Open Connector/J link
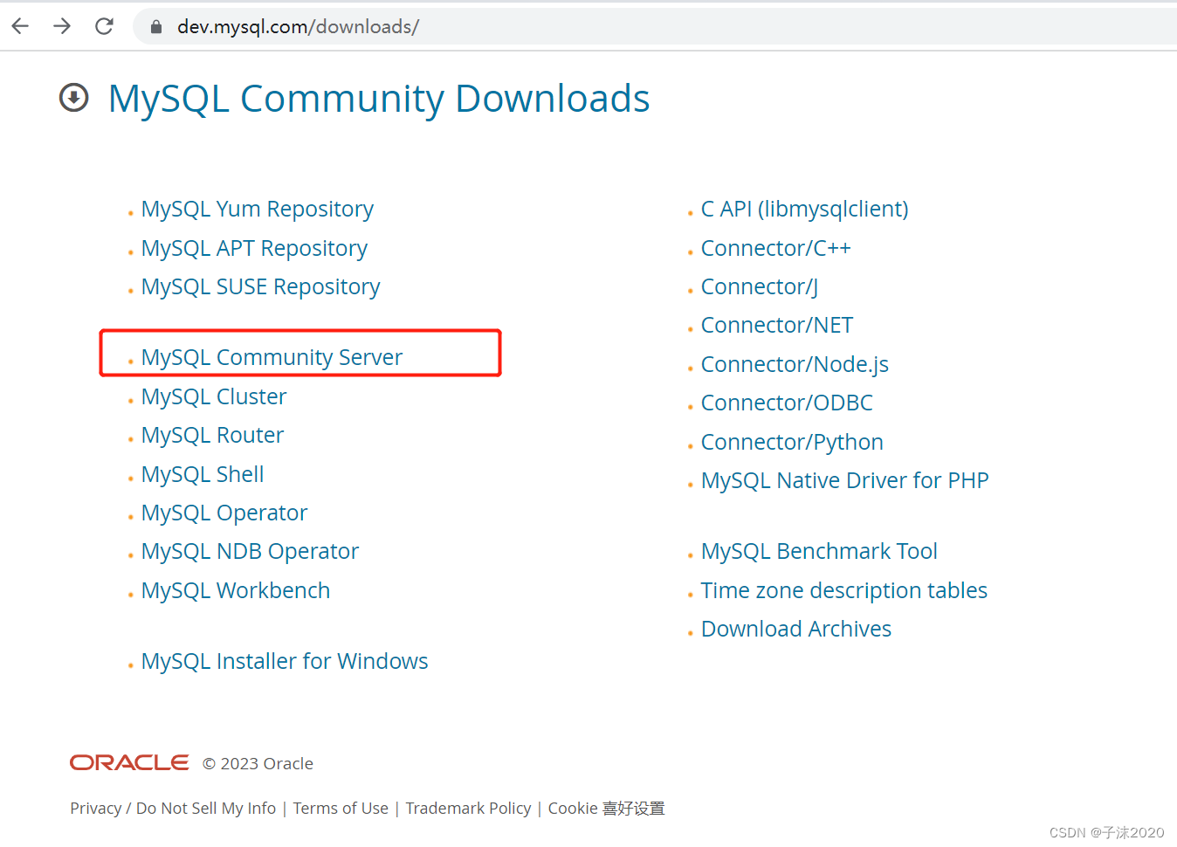 pos(760,287)
